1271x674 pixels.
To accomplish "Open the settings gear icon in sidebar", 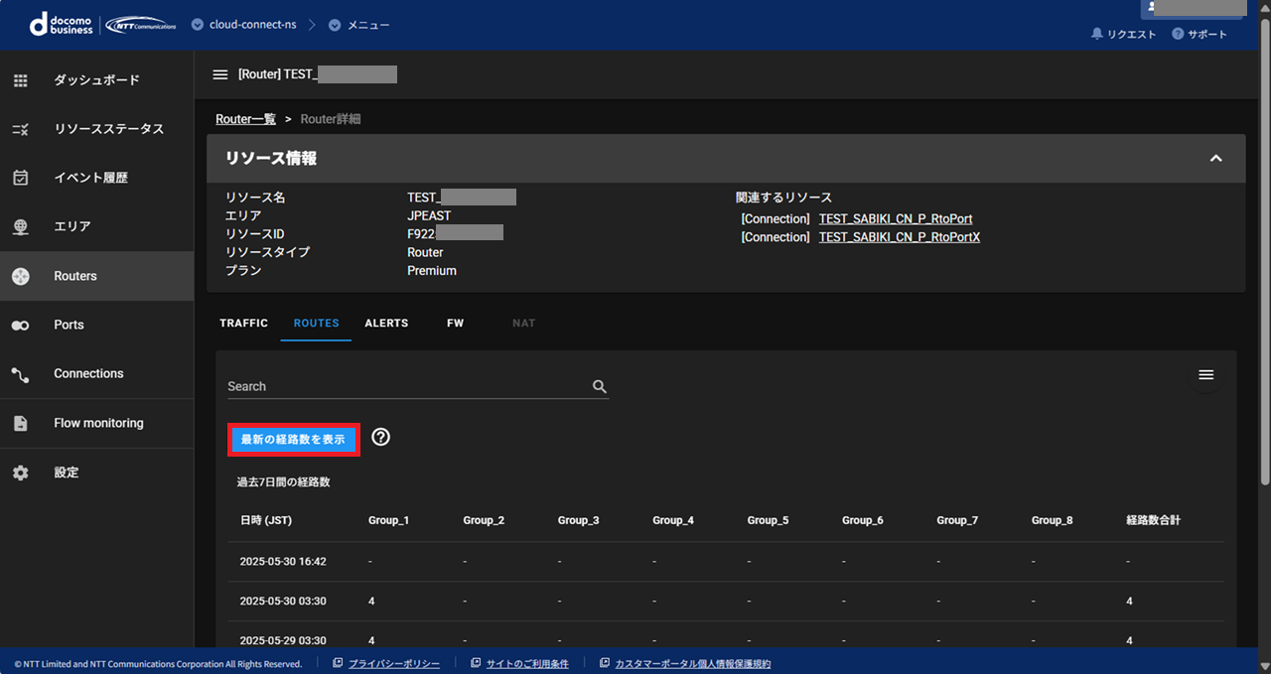I will pyautogui.click(x=21, y=472).
